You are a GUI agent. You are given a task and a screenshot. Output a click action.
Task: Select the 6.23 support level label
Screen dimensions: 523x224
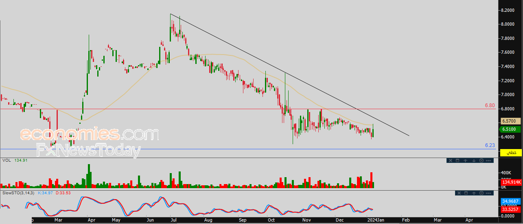(x=489, y=145)
